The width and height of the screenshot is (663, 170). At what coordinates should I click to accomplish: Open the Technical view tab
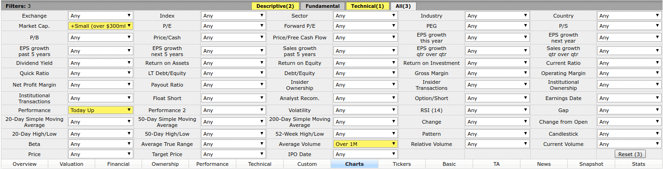(x=260, y=164)
